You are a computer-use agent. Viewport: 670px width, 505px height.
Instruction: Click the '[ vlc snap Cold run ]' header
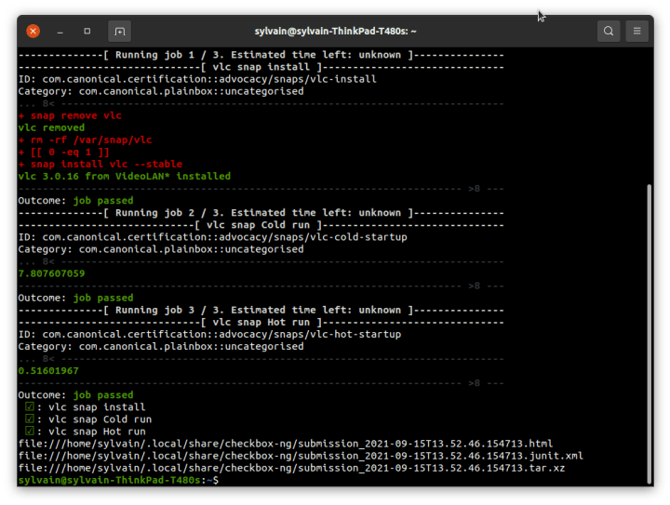coord(261,225)
